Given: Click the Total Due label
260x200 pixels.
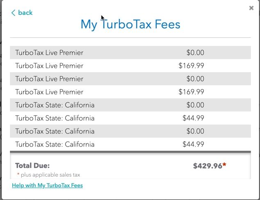Looking at the screenshot, I should point(32,166).
